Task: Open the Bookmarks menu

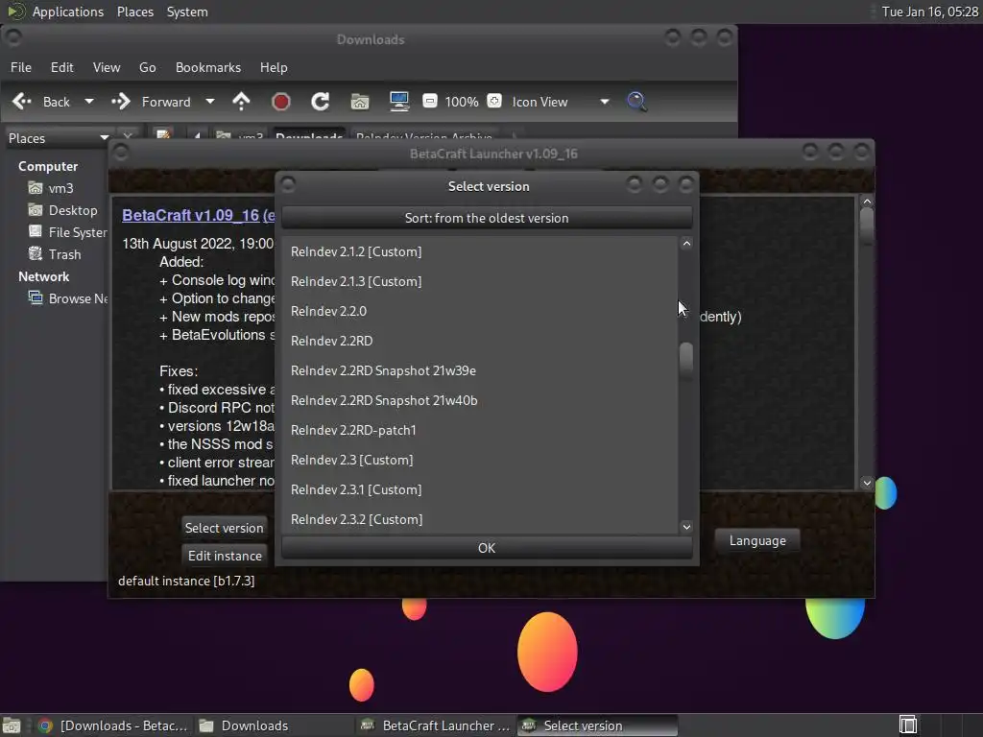Action: (208, 68)
